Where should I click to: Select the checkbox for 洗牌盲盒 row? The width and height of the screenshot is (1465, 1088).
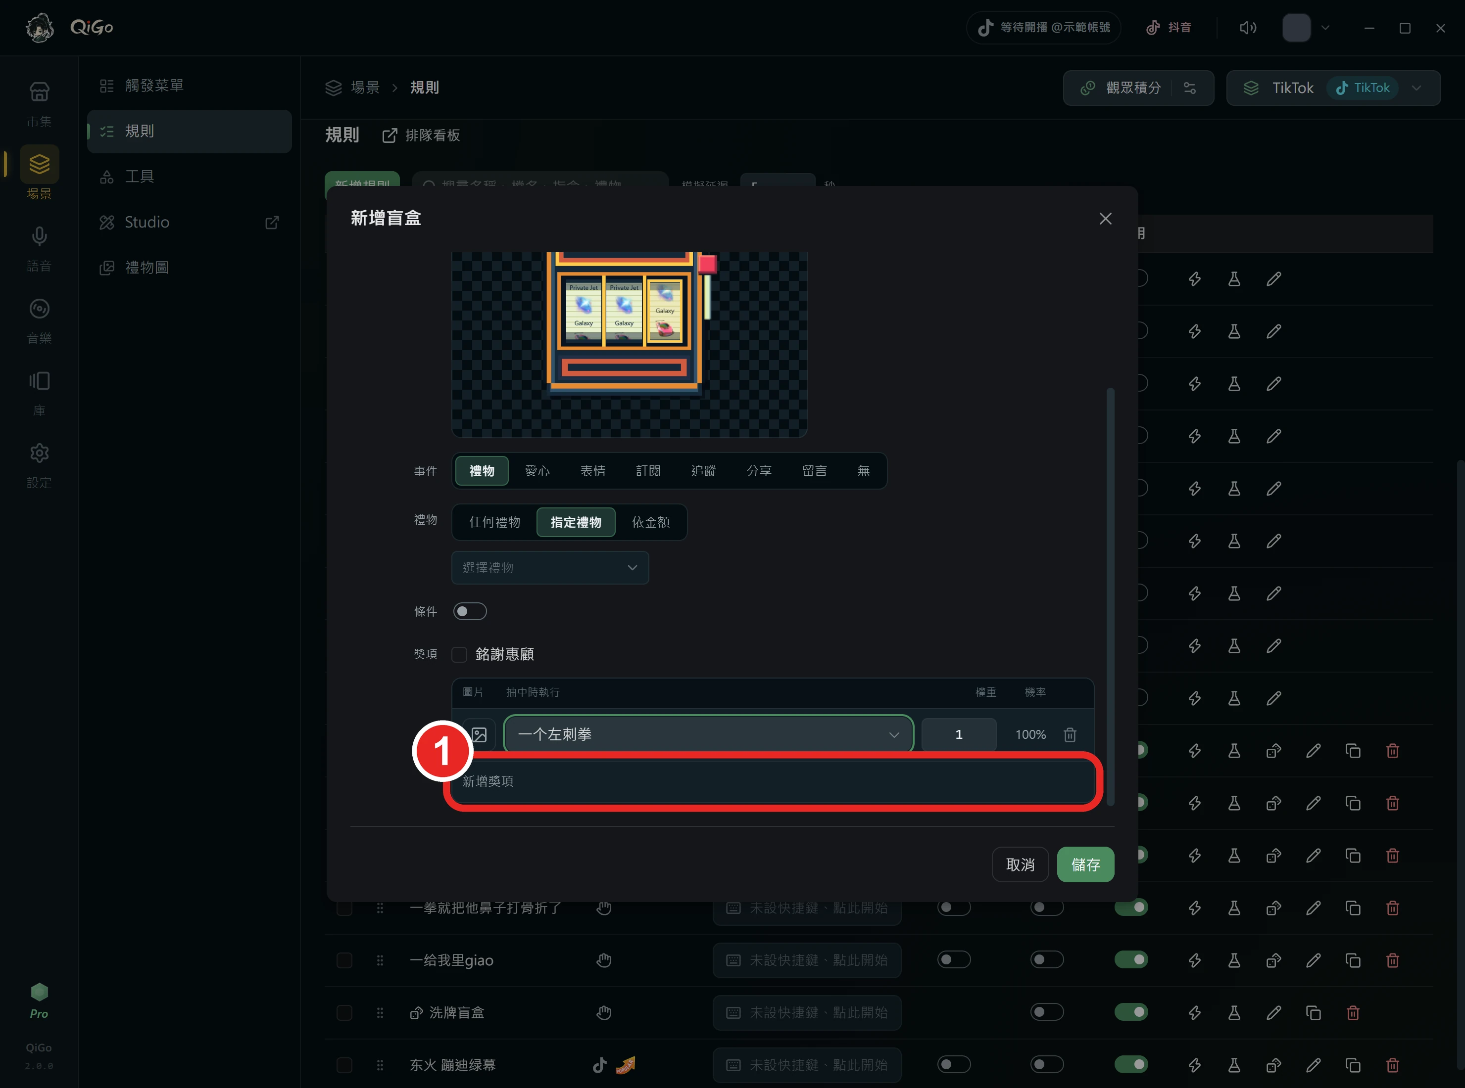[344, 1012]
